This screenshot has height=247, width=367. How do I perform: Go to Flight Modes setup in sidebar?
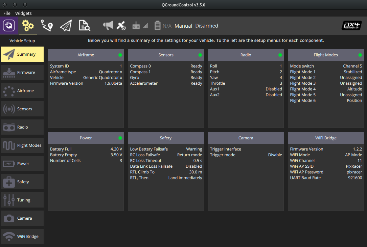(x=22, y=145)
